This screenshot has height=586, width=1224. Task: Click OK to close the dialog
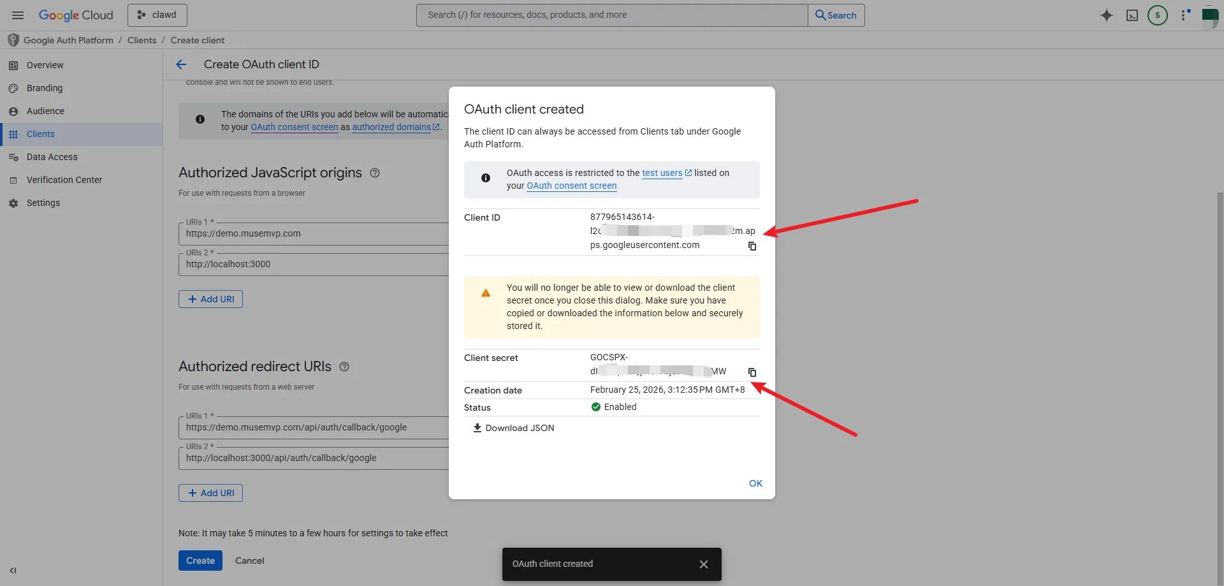pos(755,483)
